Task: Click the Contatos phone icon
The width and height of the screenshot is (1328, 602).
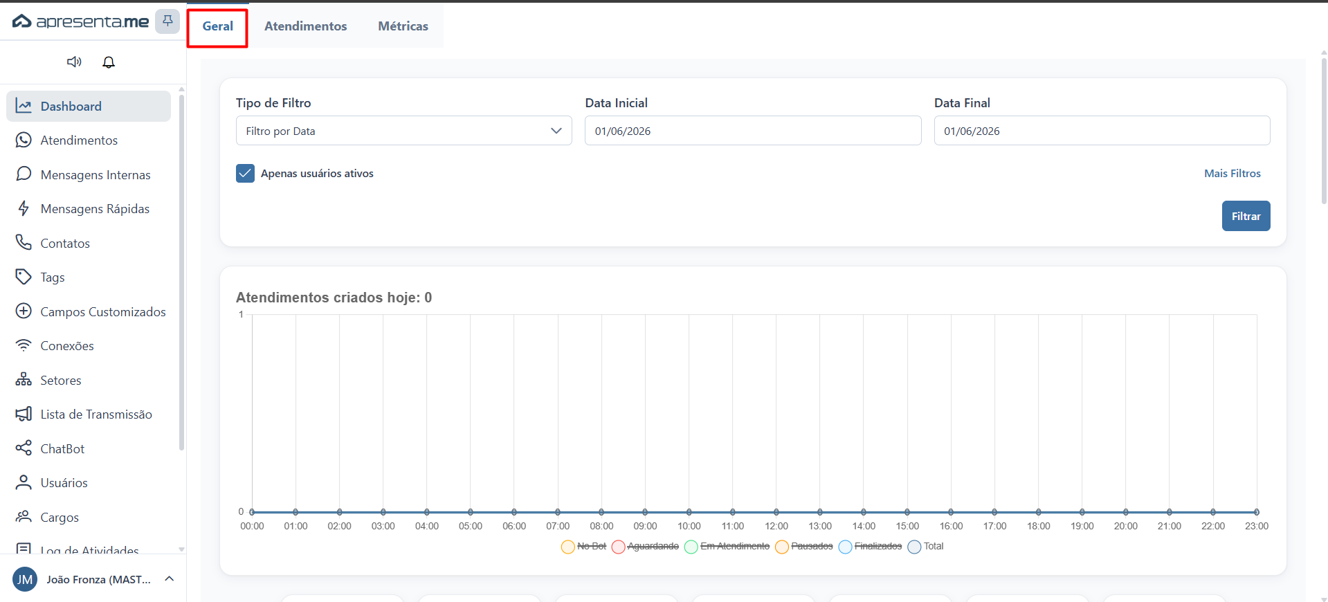Action: click(x=24, y=242)
